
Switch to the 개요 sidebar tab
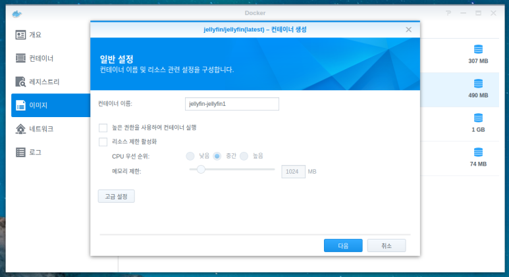pos(50,35)
